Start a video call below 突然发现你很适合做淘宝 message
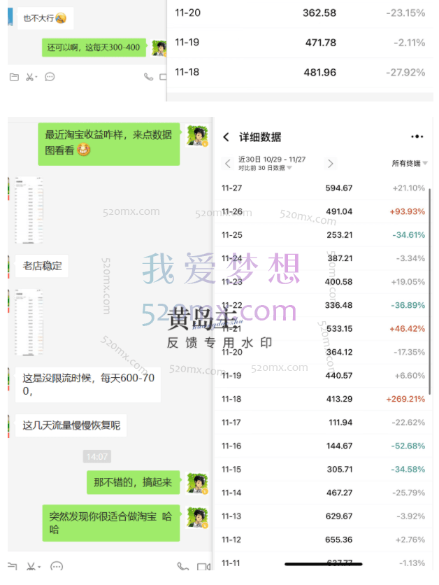The image size is (439, 585). click(203, 567)
